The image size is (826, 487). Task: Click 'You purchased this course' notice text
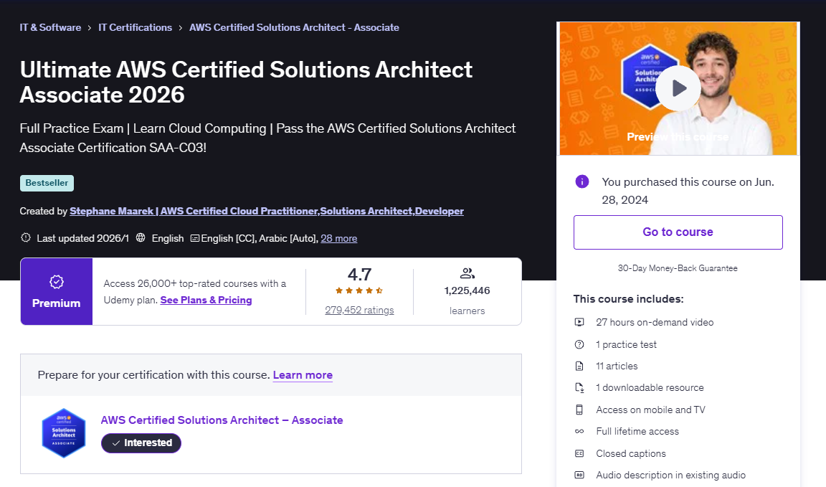pos(688,191)
